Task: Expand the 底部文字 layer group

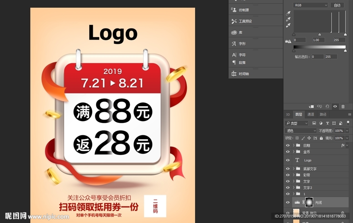Action: 294,169
